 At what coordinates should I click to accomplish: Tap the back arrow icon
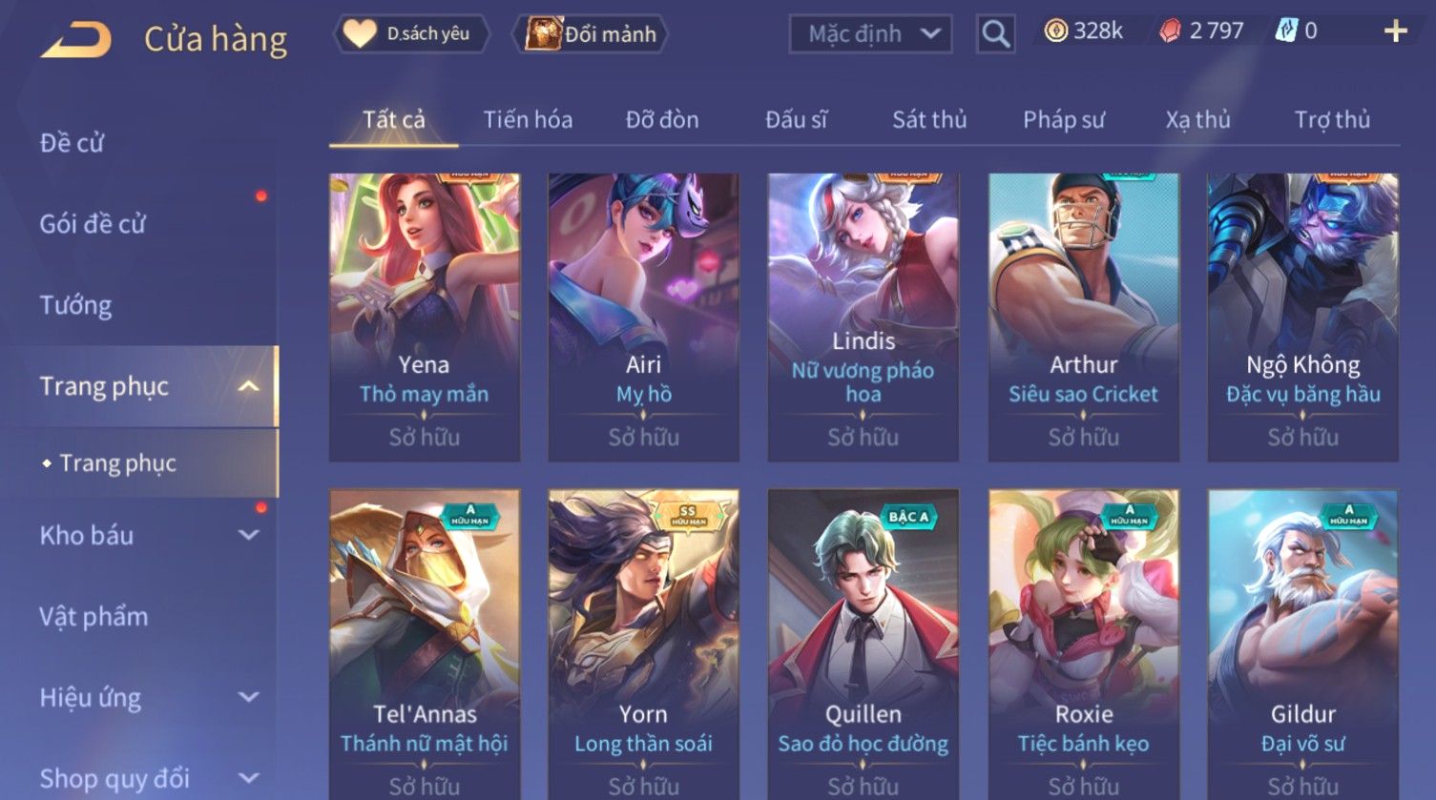[x=76, y=39]
